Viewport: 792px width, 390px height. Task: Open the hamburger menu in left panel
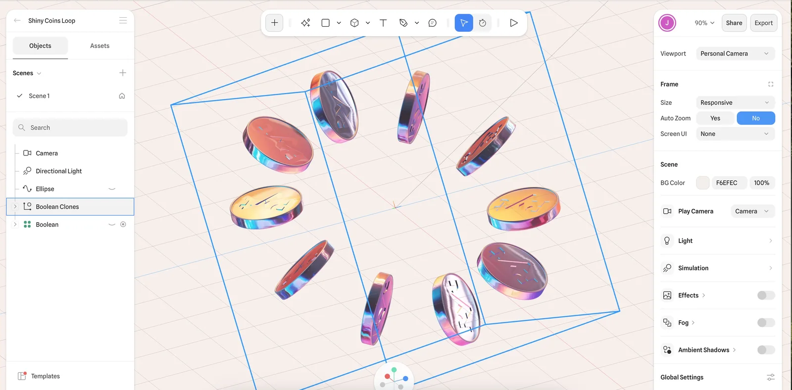tap(123, 20)
